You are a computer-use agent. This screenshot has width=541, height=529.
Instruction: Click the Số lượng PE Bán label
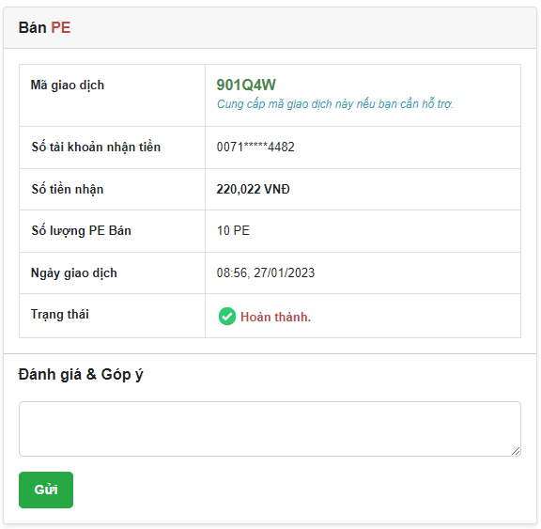(81, 230)
